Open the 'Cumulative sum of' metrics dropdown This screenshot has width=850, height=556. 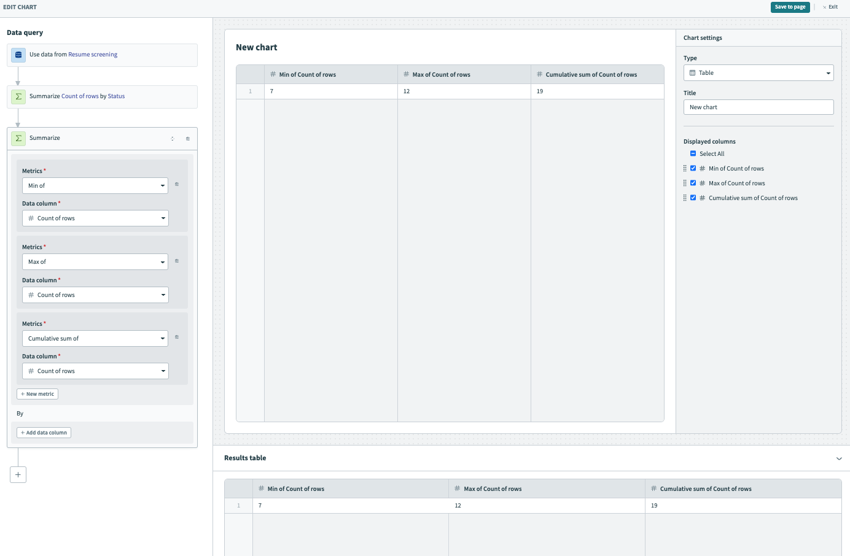95,339
